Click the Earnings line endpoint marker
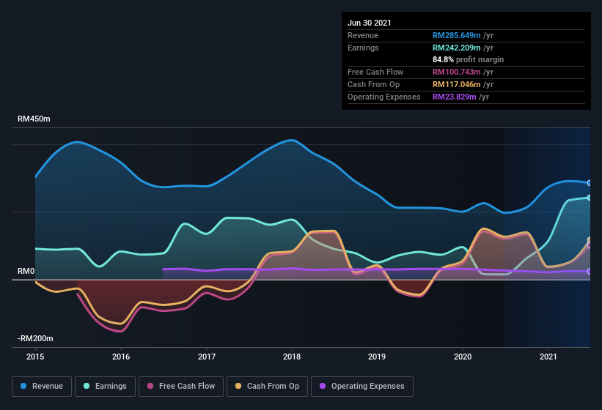The width and height of the screenshot is (602, 410). [x=590, y=198]
